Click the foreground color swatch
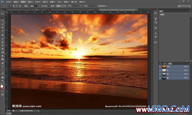Screen dimensions: 192x115 coord(2,86)
